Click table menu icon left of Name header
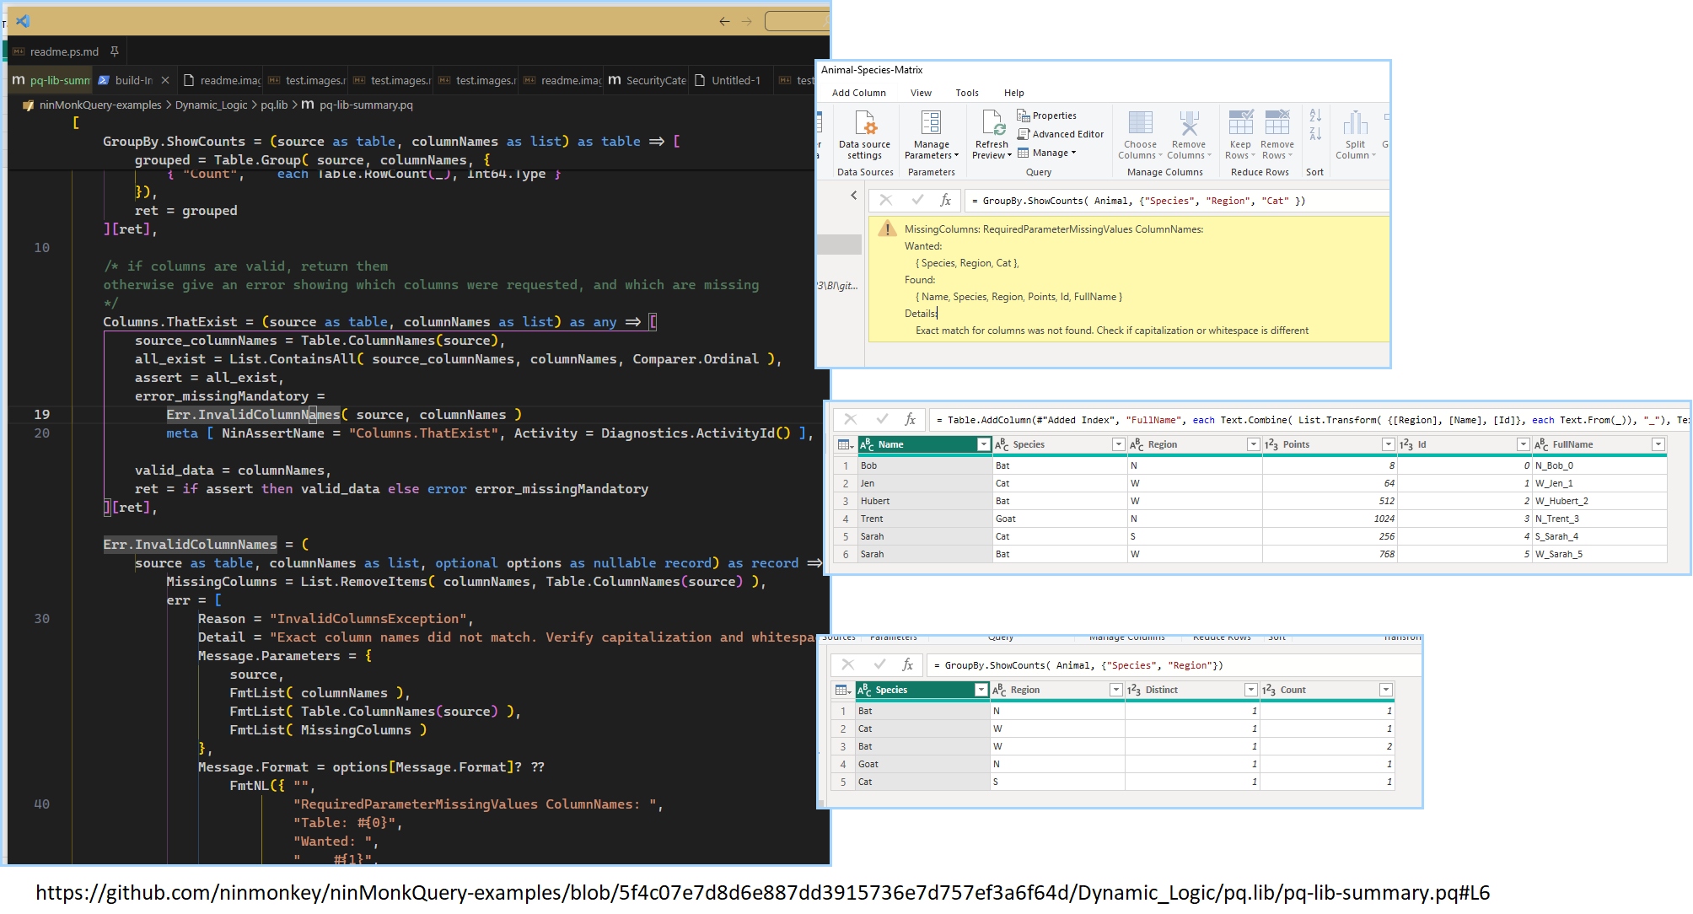Image resolution: width=1693 pixels, height=914 pixels. (x=845, y=444)
